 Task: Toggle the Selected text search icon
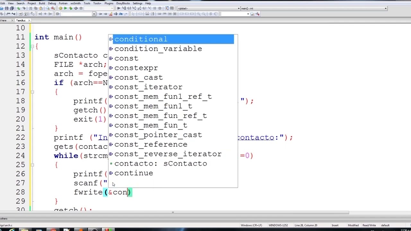[116, 14]
